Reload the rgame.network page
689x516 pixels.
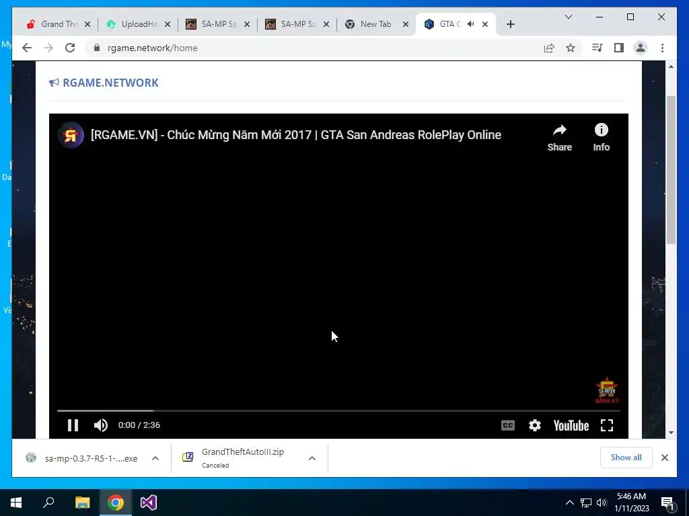click(70, 48)
